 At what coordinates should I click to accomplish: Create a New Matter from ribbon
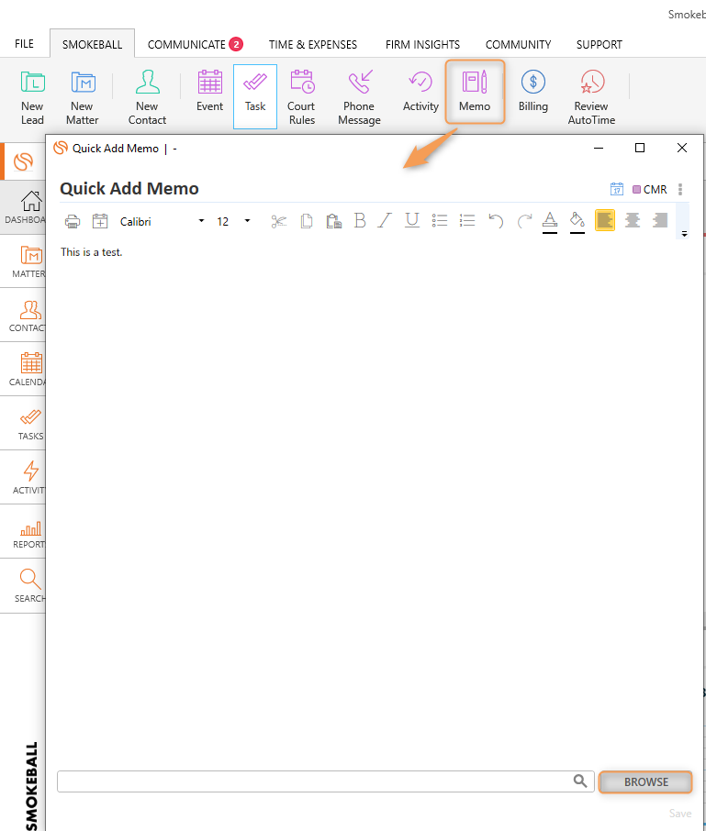pos(83,97)
